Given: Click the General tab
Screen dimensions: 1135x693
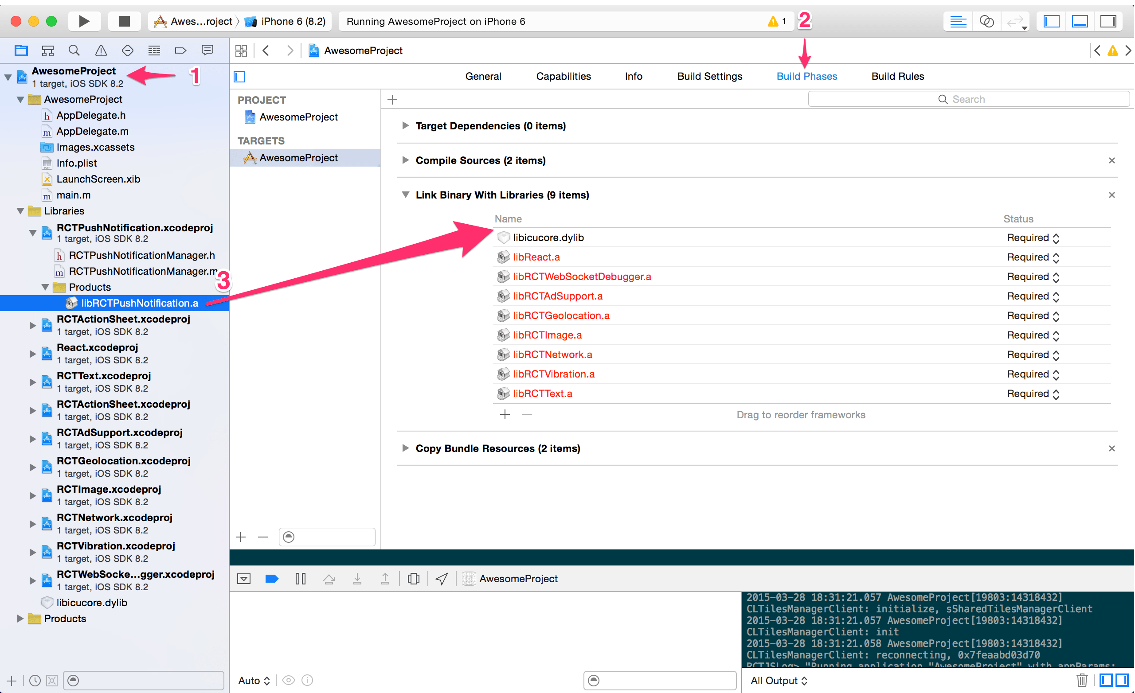Looking at the screenshot, I should (483, 76).
